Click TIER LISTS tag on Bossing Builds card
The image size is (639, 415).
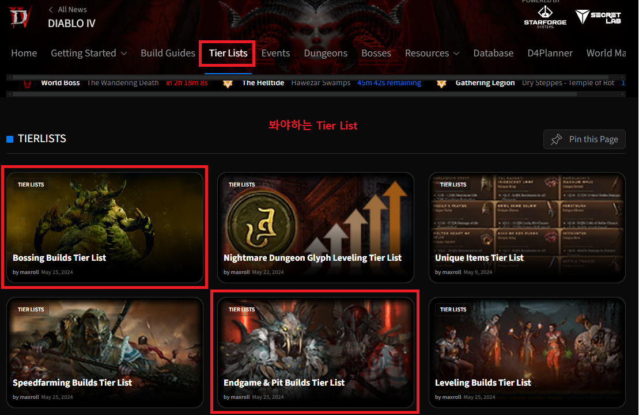click(x=31, y=185)
